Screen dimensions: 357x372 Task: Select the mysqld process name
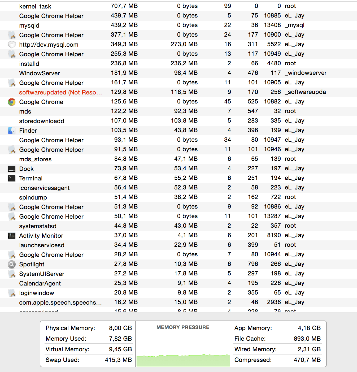coord(29,25)
